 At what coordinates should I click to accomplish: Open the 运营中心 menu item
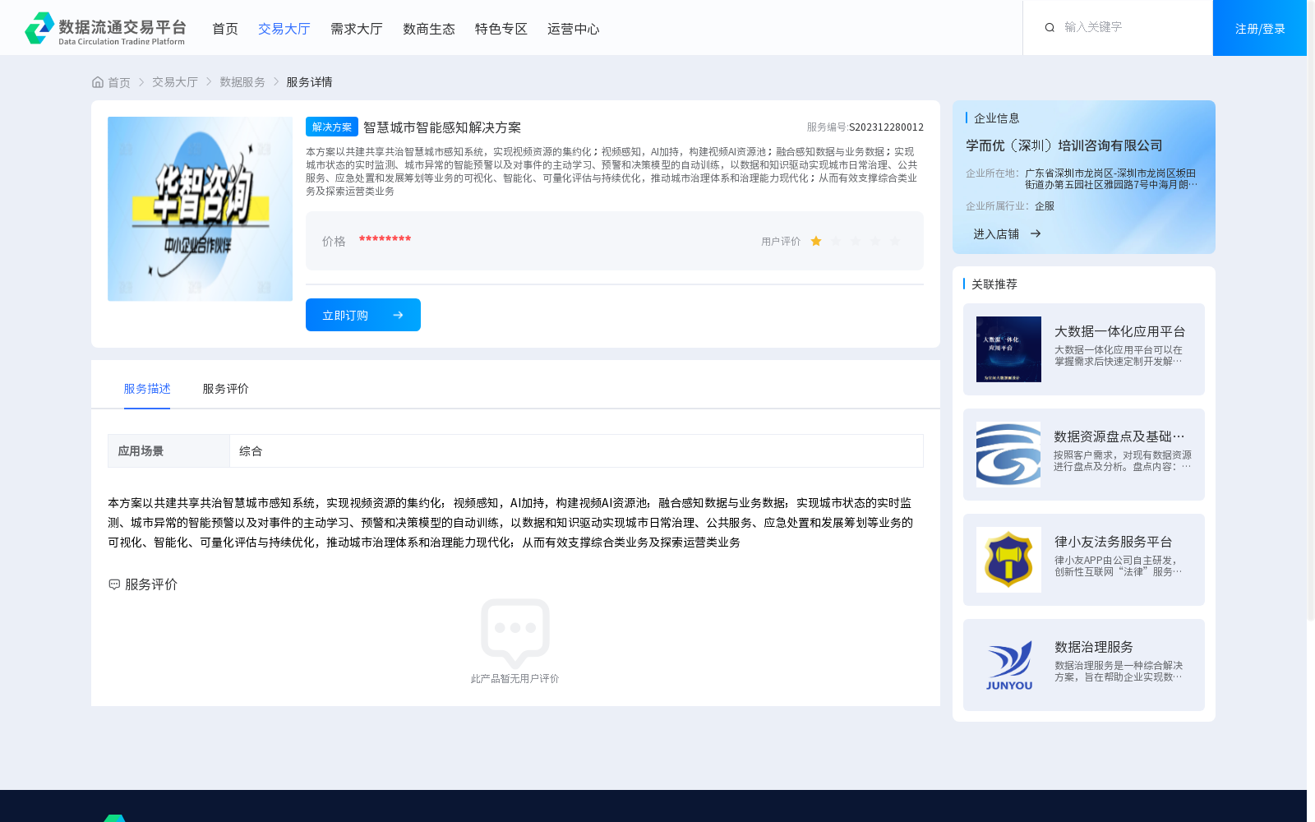point(574,29)
